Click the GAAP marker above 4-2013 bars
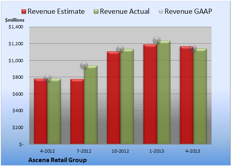The height and width of the screenshot is (166, 231). 193,49
